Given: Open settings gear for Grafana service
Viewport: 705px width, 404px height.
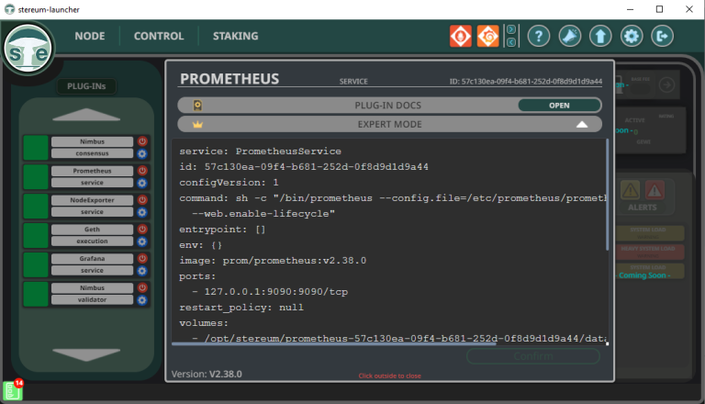Looking at the screenshot, I should point(142,271).
